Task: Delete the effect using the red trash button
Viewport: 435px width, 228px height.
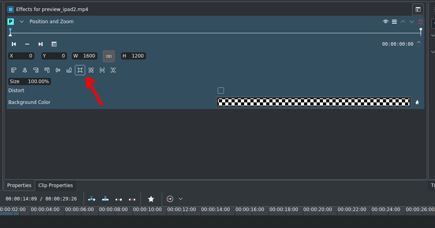Action: (x=420, y=22)
